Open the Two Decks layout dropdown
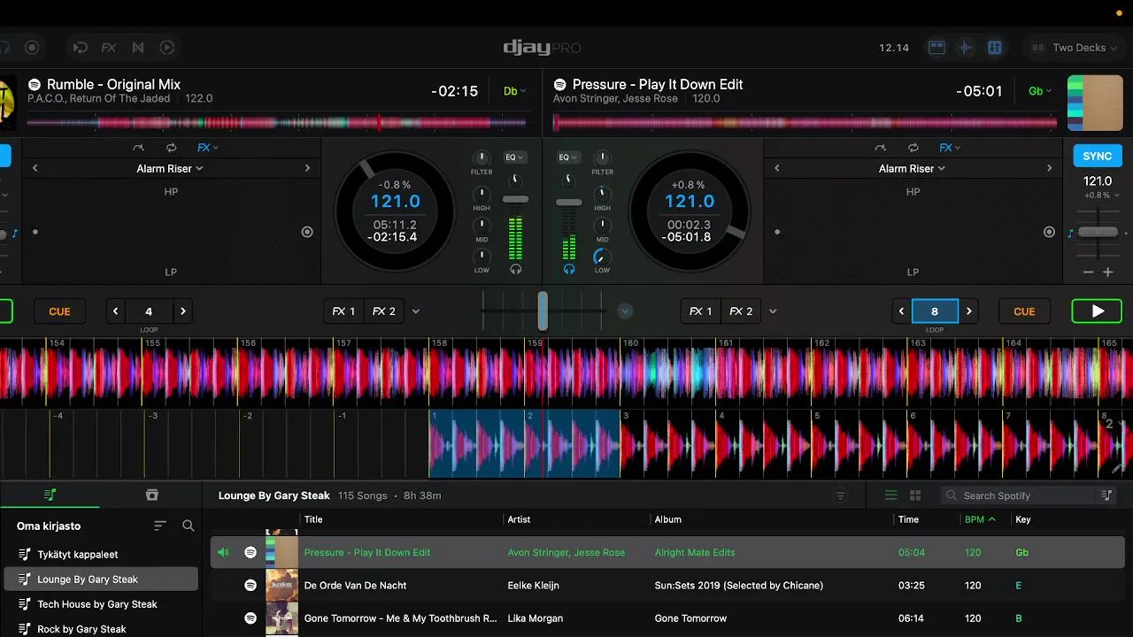This screenshot has height=637, width=1133. [1075, 48]
